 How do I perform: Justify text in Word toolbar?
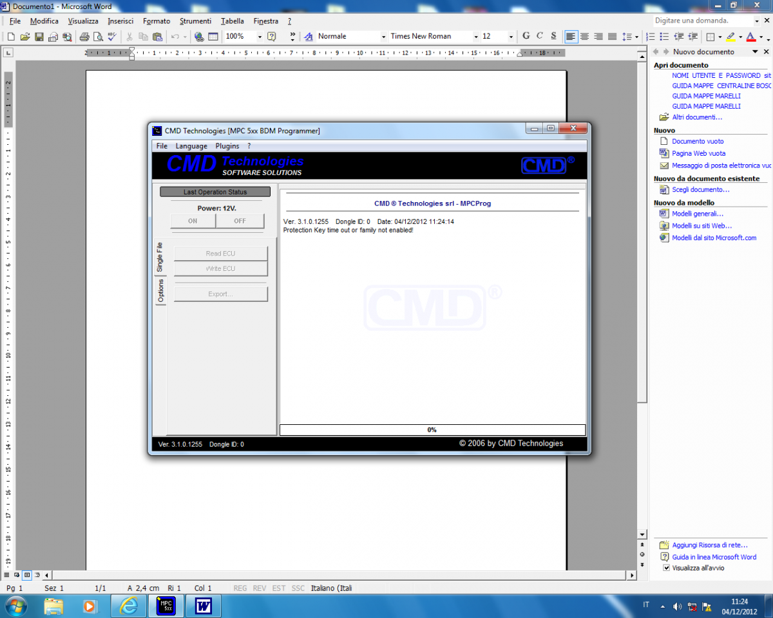click(613, 37)
